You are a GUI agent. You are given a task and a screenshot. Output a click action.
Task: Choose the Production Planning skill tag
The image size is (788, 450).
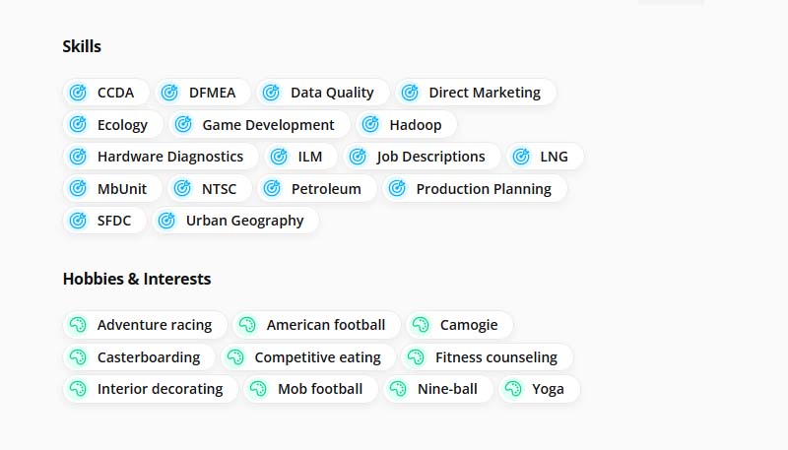(475, 189)
